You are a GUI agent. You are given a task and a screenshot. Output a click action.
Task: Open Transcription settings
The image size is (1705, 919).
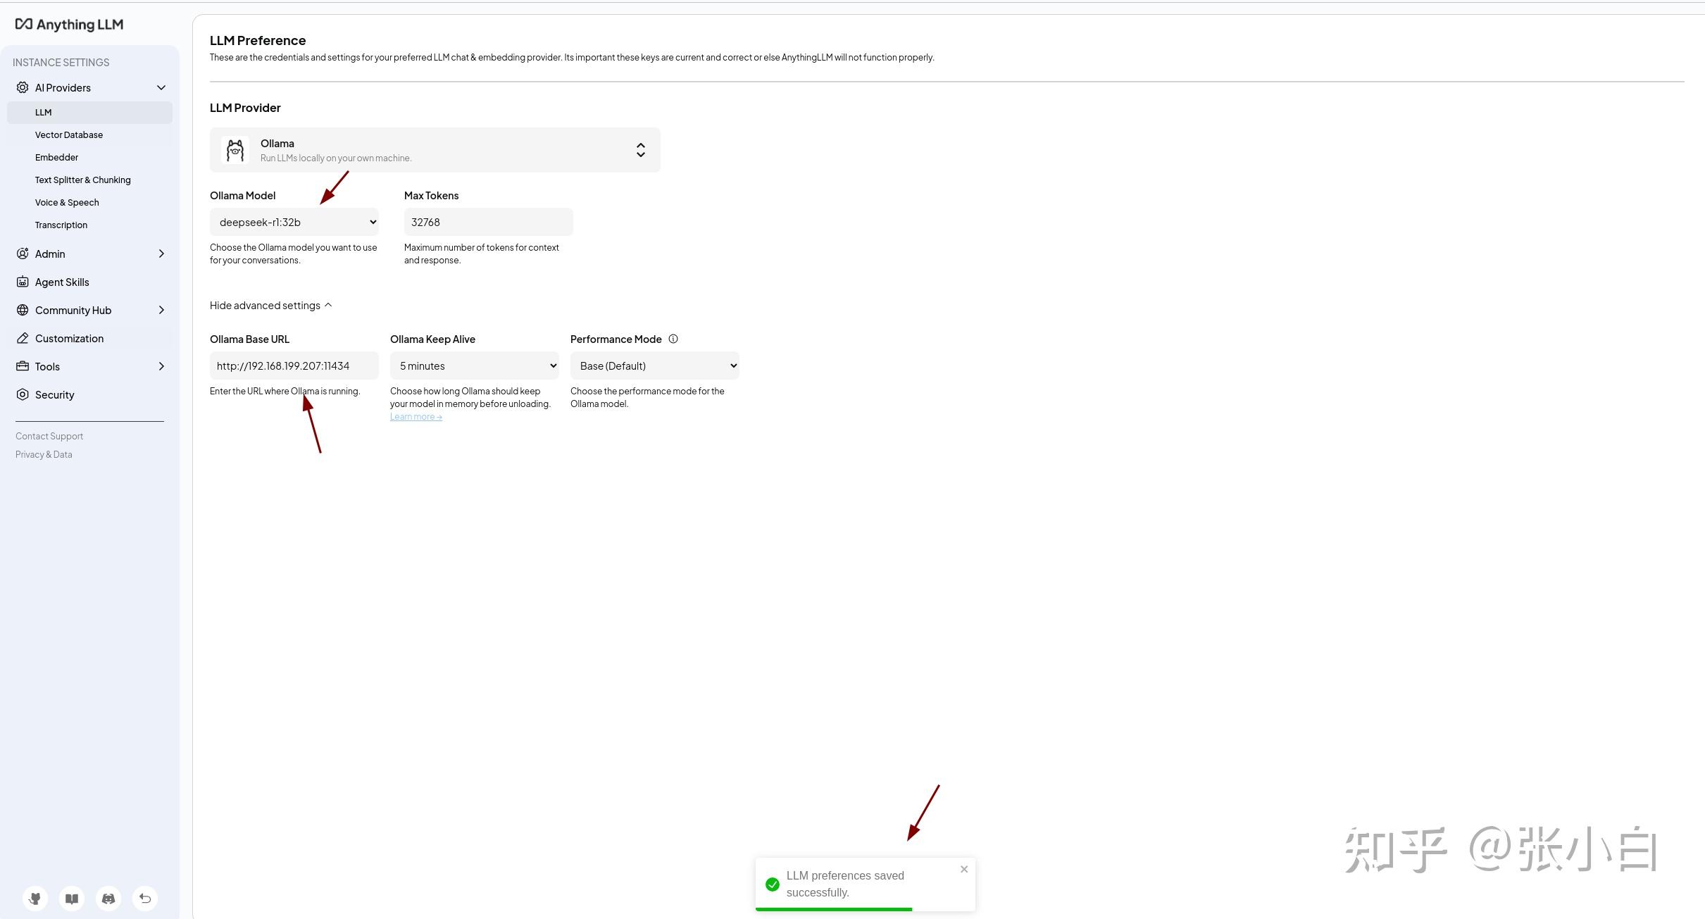(x=61, y=225)
